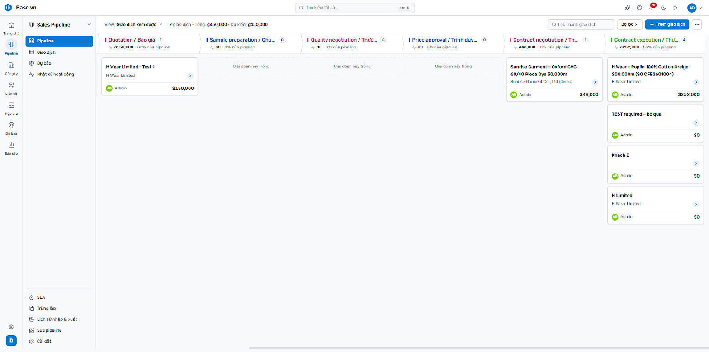Open arrow on Khách B card

(696, 164)
